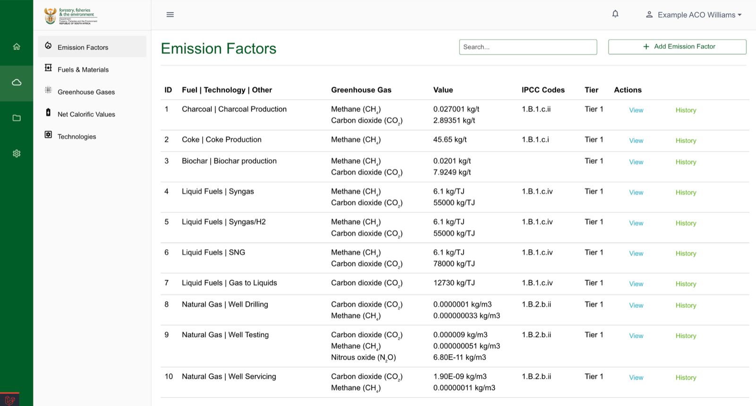This screenshot has height=406, width=756.
Task: Click the IPCC Codes column header
Action: click(x=543, y=90)
